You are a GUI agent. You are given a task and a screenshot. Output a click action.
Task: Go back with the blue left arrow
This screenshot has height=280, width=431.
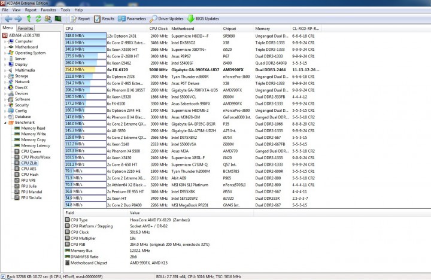(8, 19)
